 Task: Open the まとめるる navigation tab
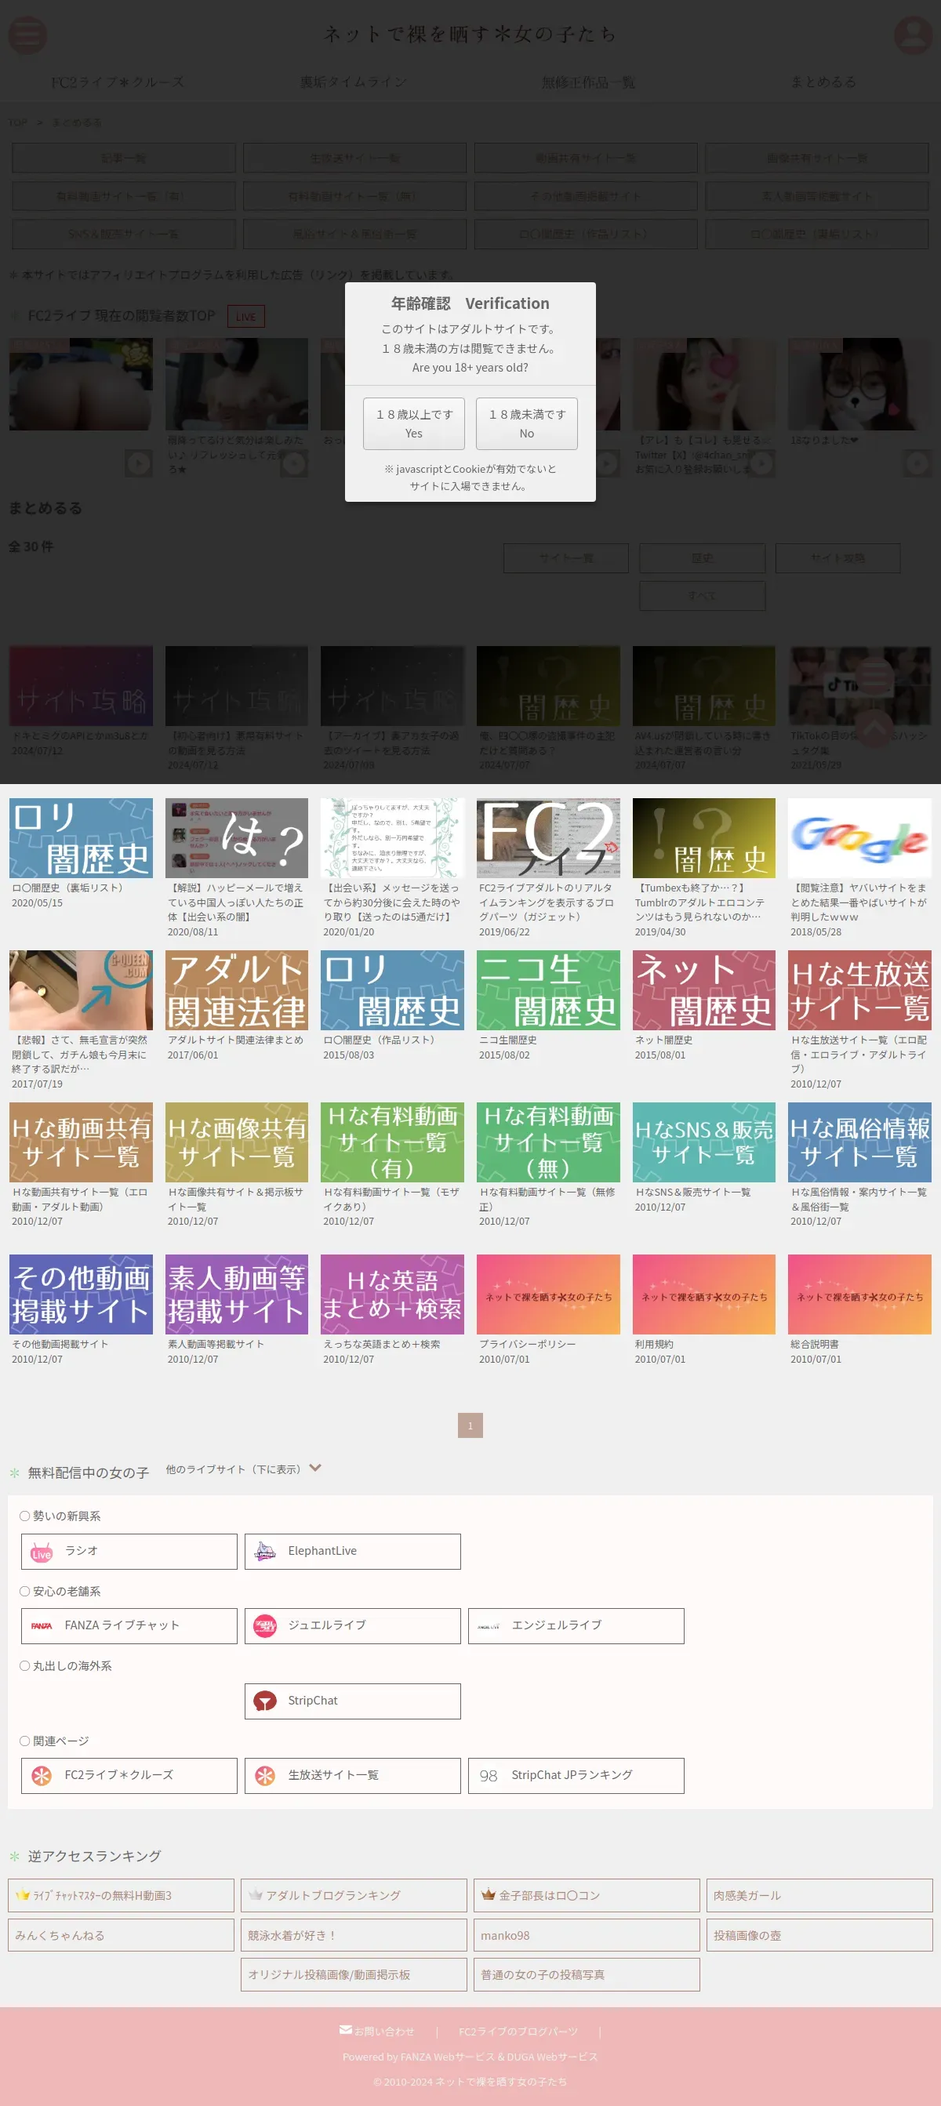coord(823,82)
